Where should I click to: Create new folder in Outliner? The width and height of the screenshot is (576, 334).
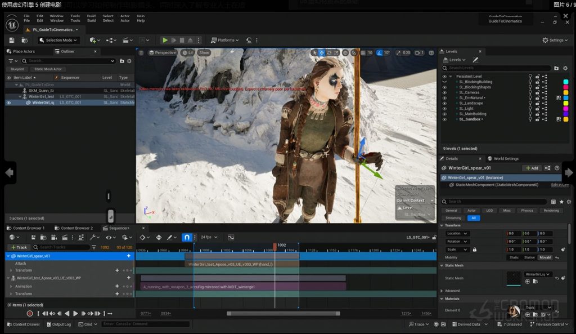122,61
